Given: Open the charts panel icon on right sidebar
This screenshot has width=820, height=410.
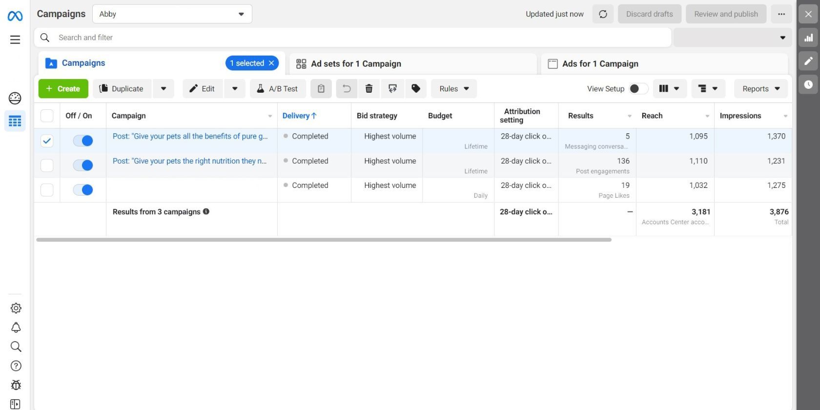Looking at the screenshot, I should click(x=808, y=38).
